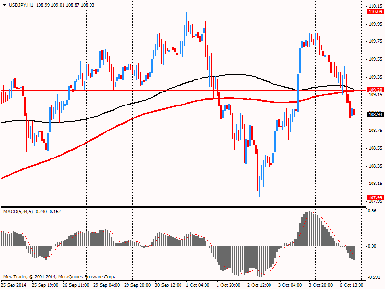Viewport: 385px width, 289px height.
Task: Click the 108.75 price scale value
Action: click(x=375, y=131)
